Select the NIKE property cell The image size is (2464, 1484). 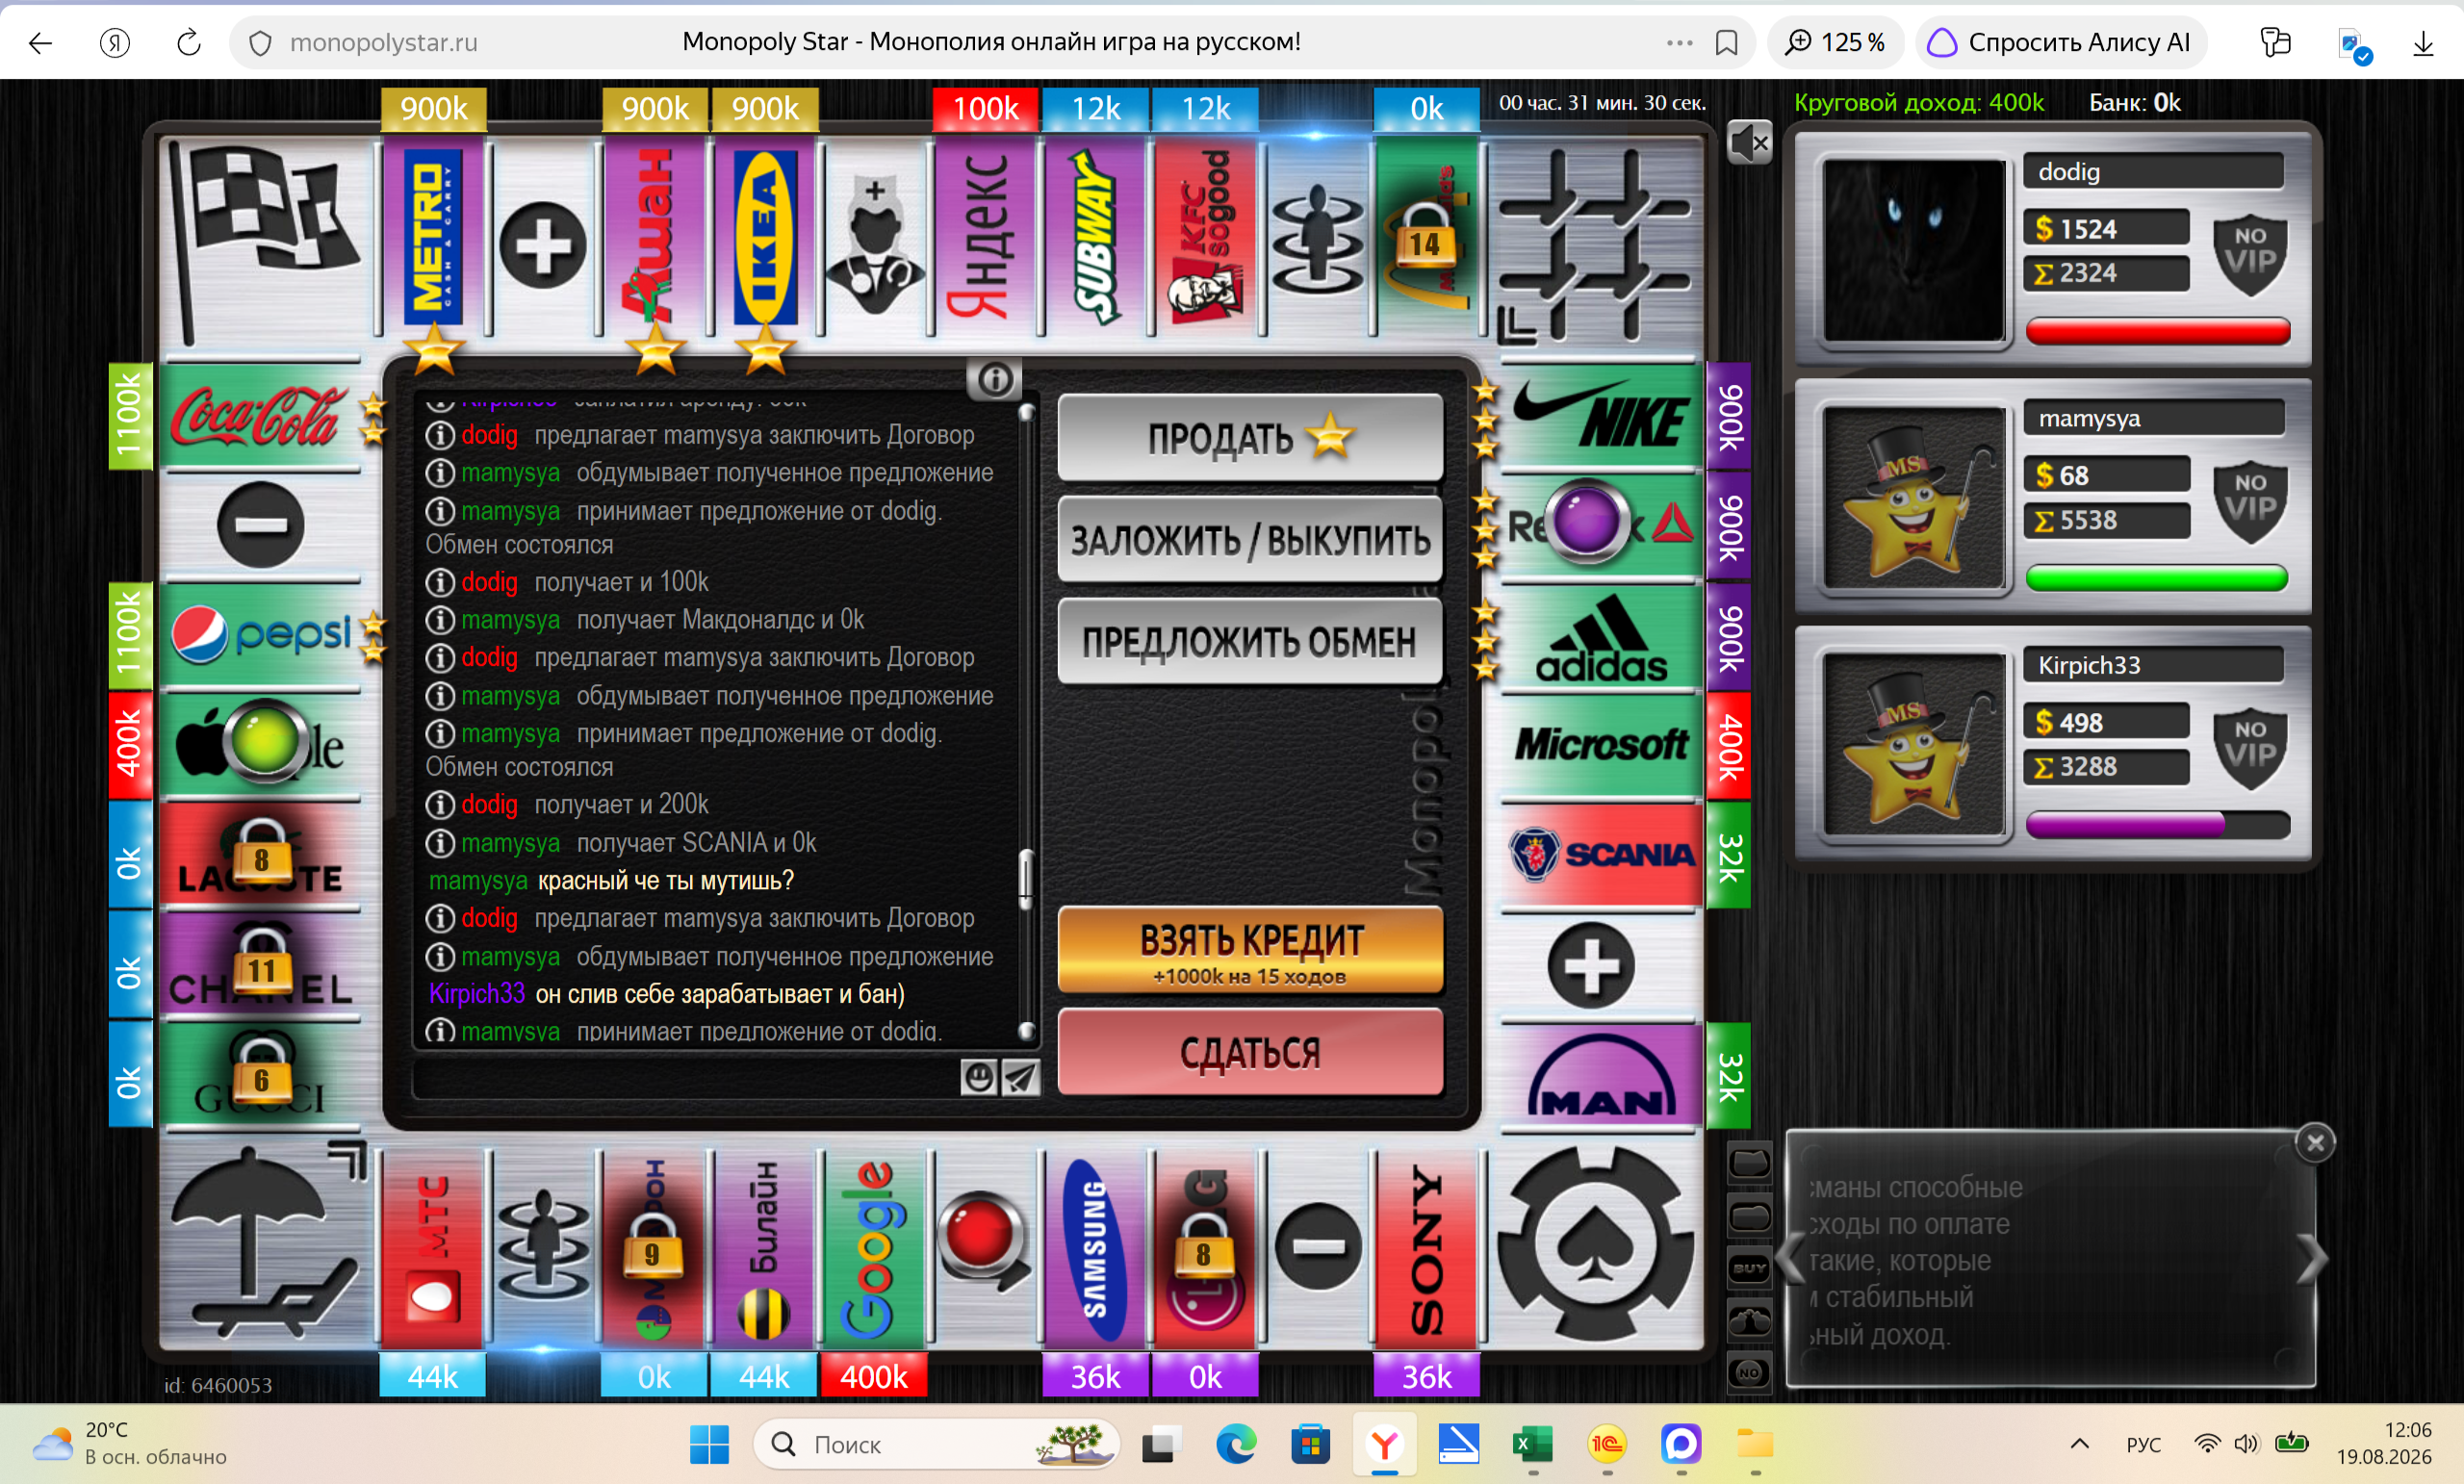(1600, 416)
